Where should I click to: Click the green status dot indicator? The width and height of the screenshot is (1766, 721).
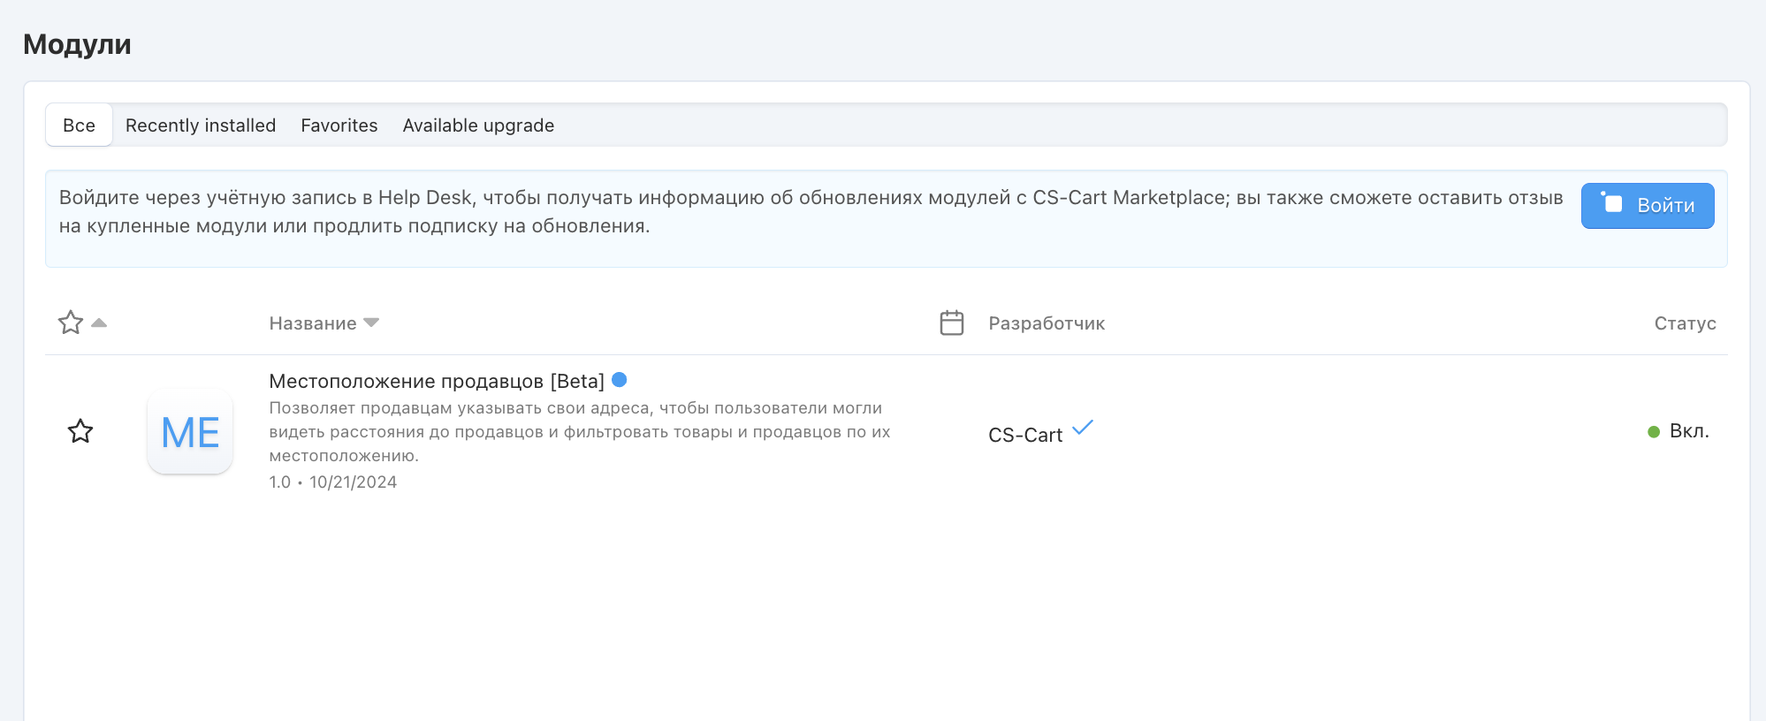pos(1654,432)
